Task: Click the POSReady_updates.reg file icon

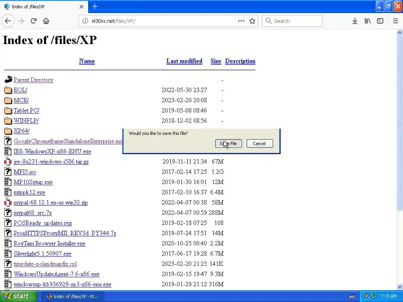Action: pos(8,223)
